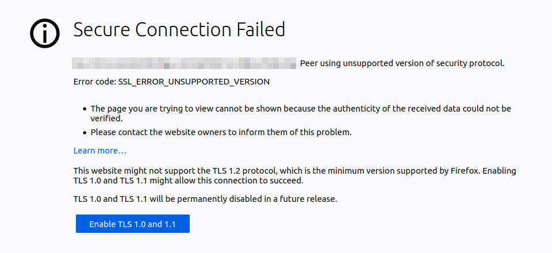Viewport: 552px width, 253px height.
Task: Click the "Error code:" label
Action: (x=94, y=82)
